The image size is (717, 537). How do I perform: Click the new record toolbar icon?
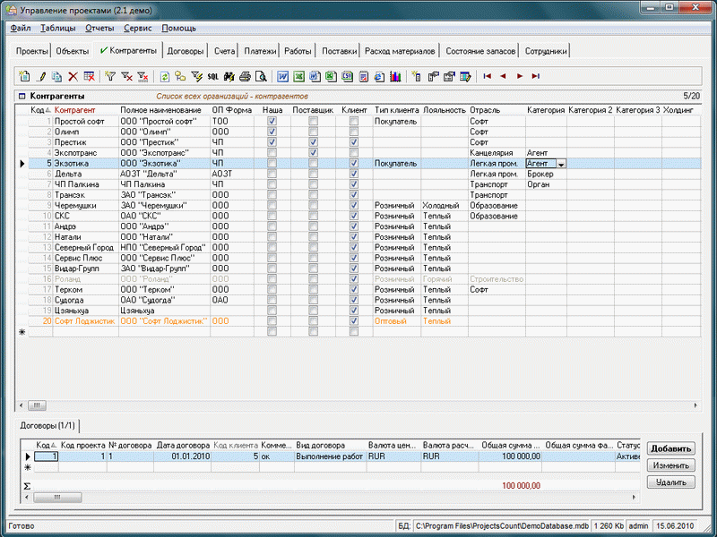(x=24, y=77)
